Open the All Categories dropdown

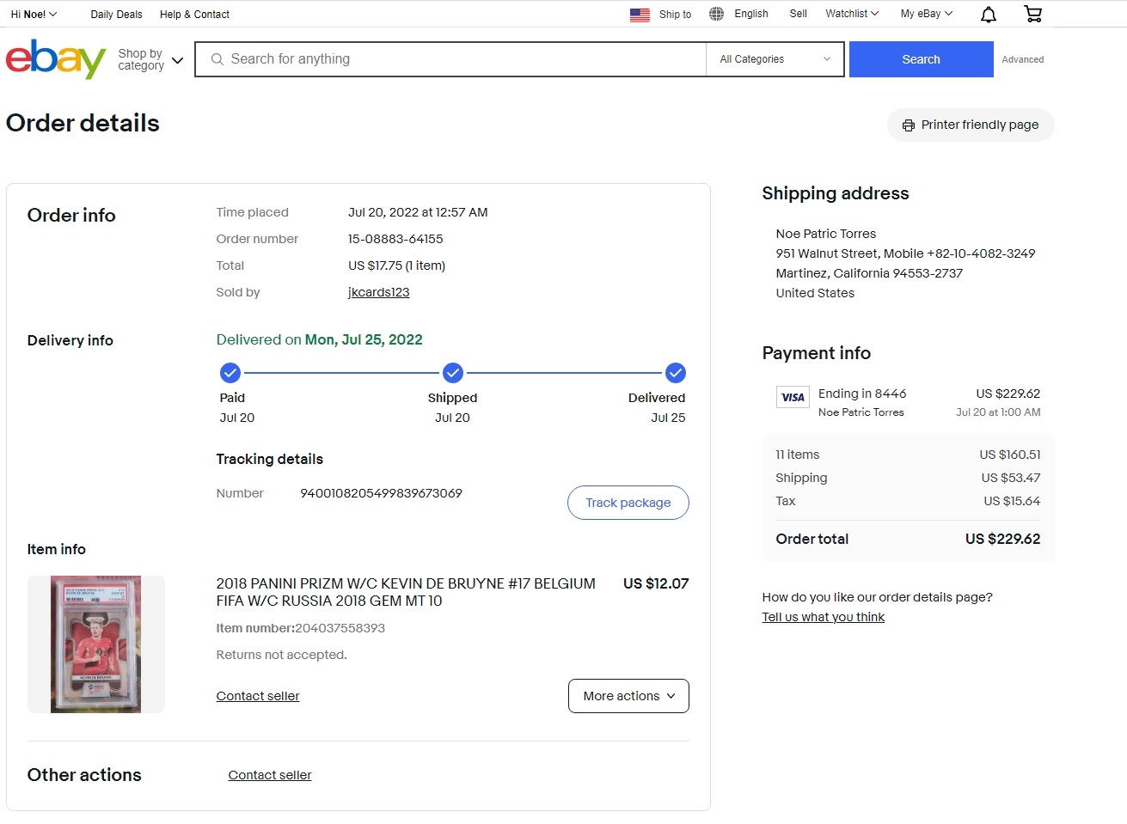click(775, 59)
